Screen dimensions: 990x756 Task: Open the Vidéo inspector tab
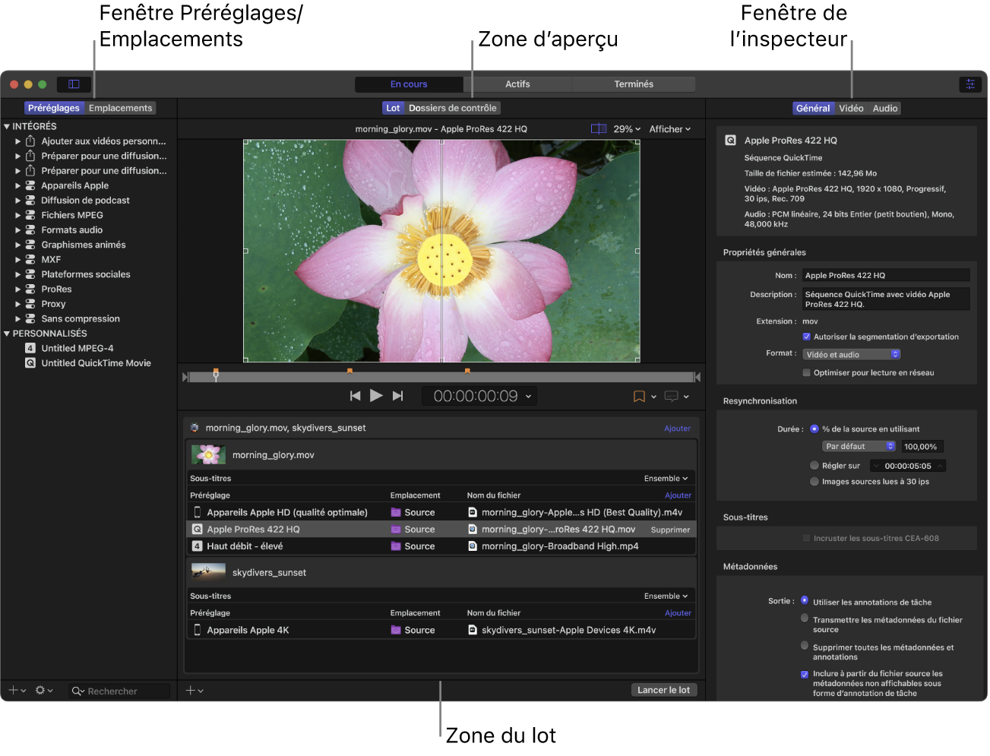pos(851,109)
